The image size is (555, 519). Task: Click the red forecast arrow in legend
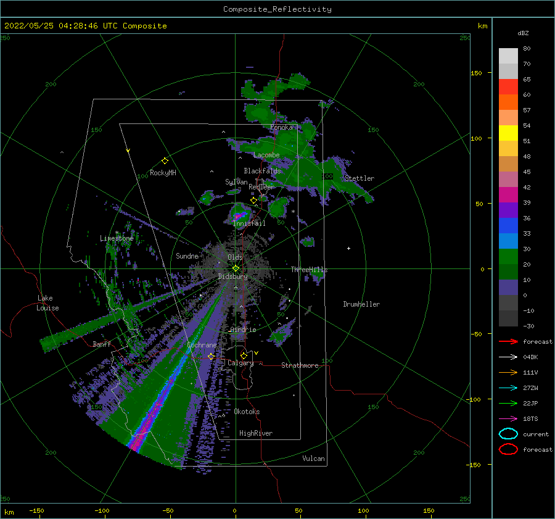click(x=508, y=341)
